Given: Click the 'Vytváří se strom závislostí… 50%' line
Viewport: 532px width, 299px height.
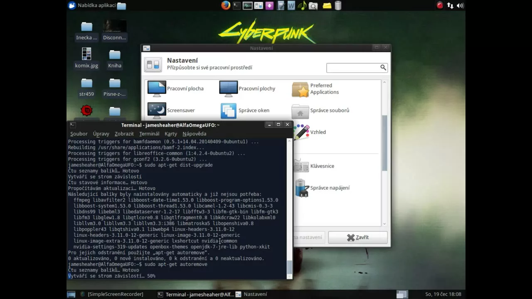Looking at the screenshot, I should (x=112, y=276).
